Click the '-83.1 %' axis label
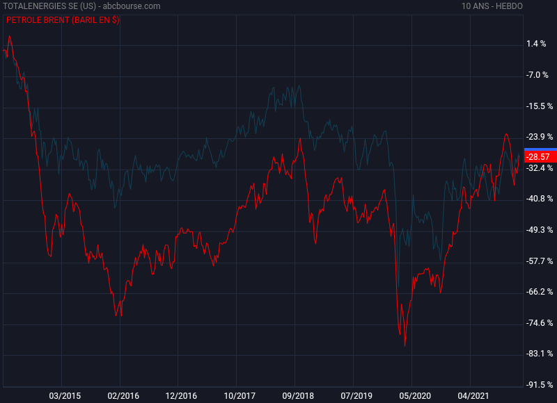 [x=539, y=354]
